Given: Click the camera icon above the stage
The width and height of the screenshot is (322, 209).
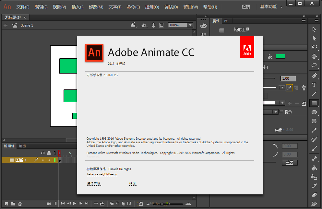Looking at the screenshot, I should click(x=133, y=25).
